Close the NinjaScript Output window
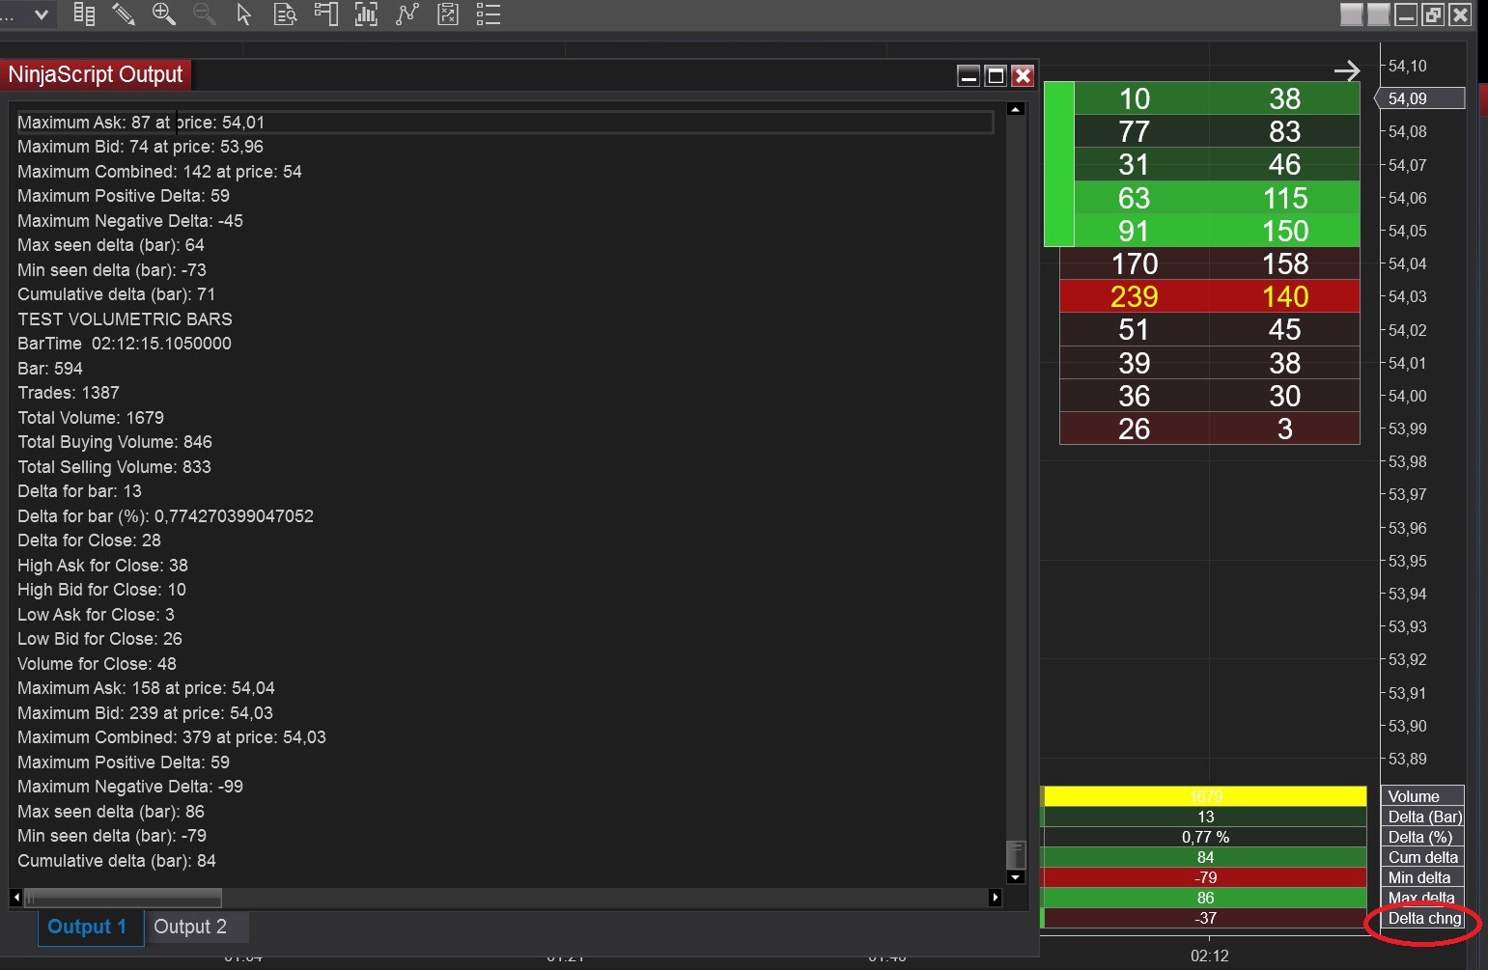 click(x=1023, y=76)
